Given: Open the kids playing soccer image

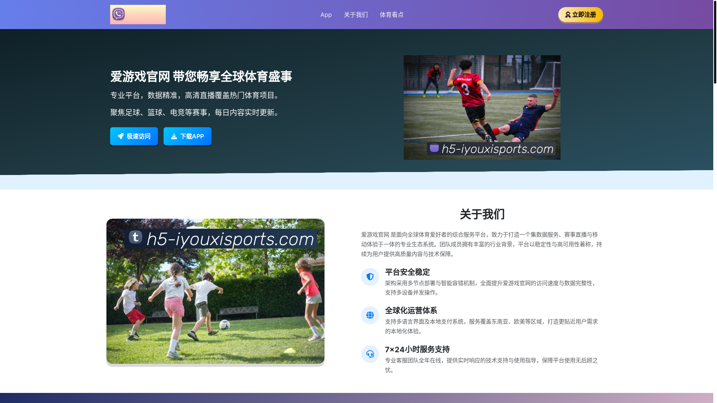Looking at the screenshot, I should tap(215, 291).
